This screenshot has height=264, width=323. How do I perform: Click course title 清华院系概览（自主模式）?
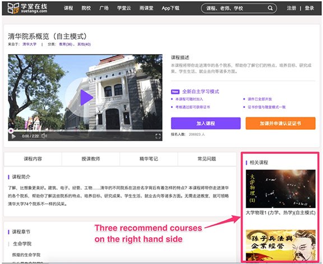[48, 36]
